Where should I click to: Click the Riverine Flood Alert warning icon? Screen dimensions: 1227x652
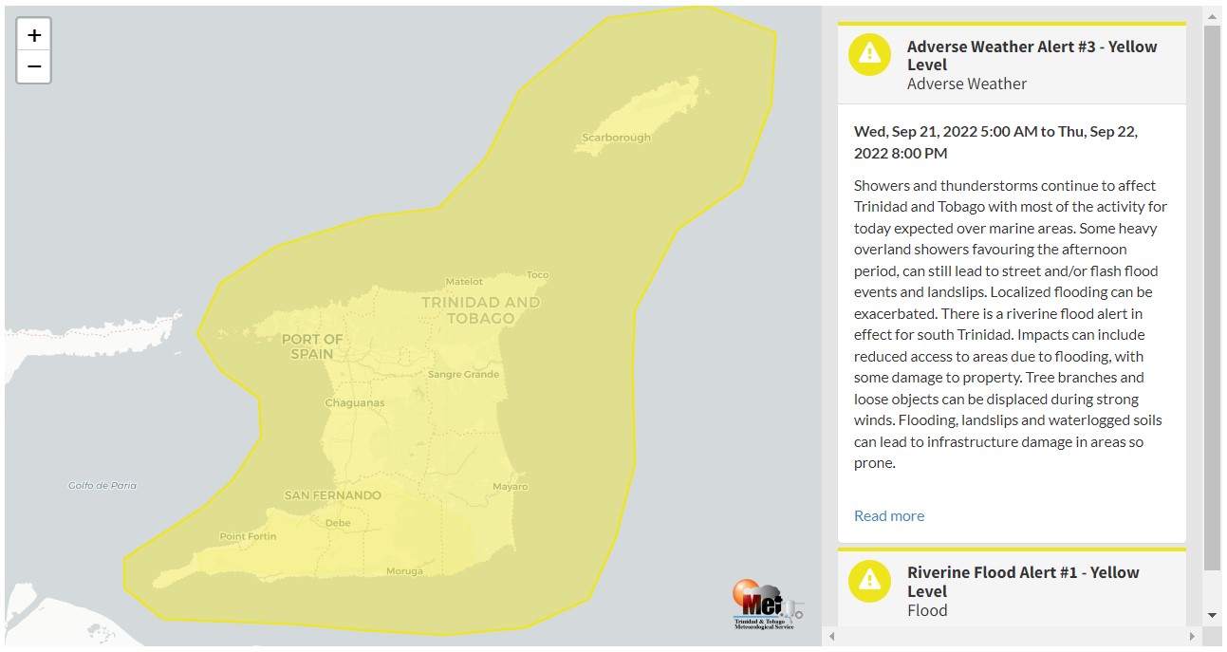click(x=869, y=581)
